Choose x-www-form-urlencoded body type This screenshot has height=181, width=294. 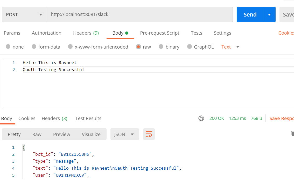[x=70, y=47]
